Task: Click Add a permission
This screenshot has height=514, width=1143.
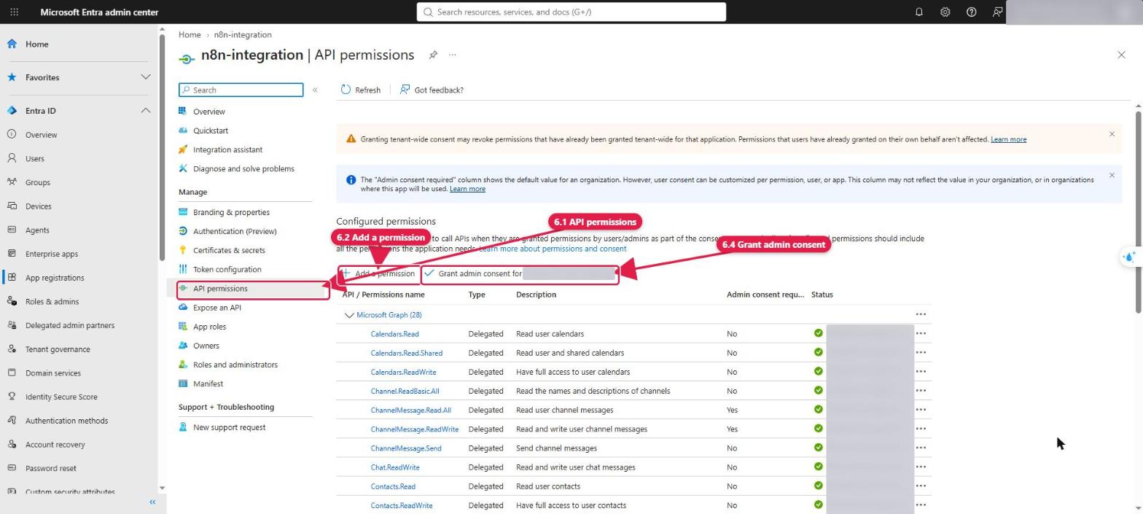Action: [378, 273]
